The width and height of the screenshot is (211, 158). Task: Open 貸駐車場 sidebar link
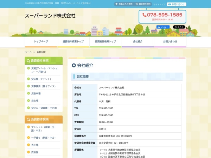click(36, 93)
